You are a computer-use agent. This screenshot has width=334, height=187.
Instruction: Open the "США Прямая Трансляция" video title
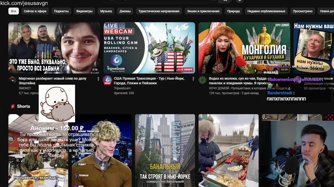point(149,81)
